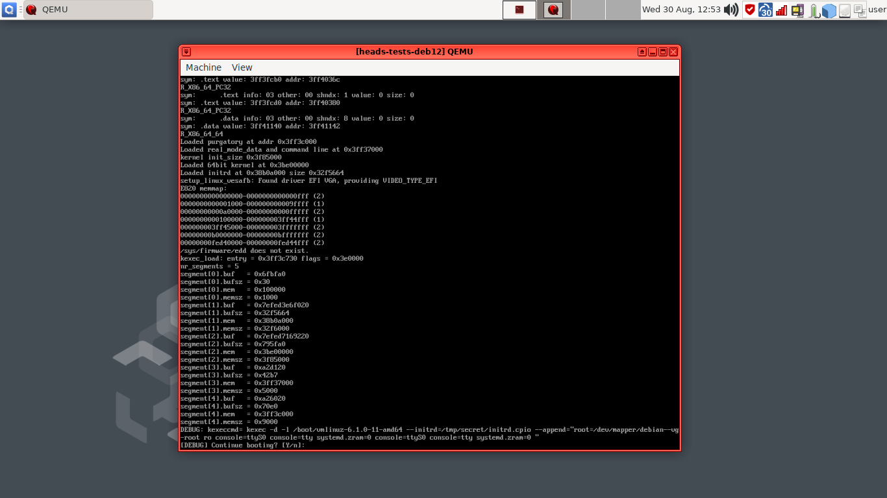
Task: Click the battery level indicator icon
Action: [x=814, y=10]
